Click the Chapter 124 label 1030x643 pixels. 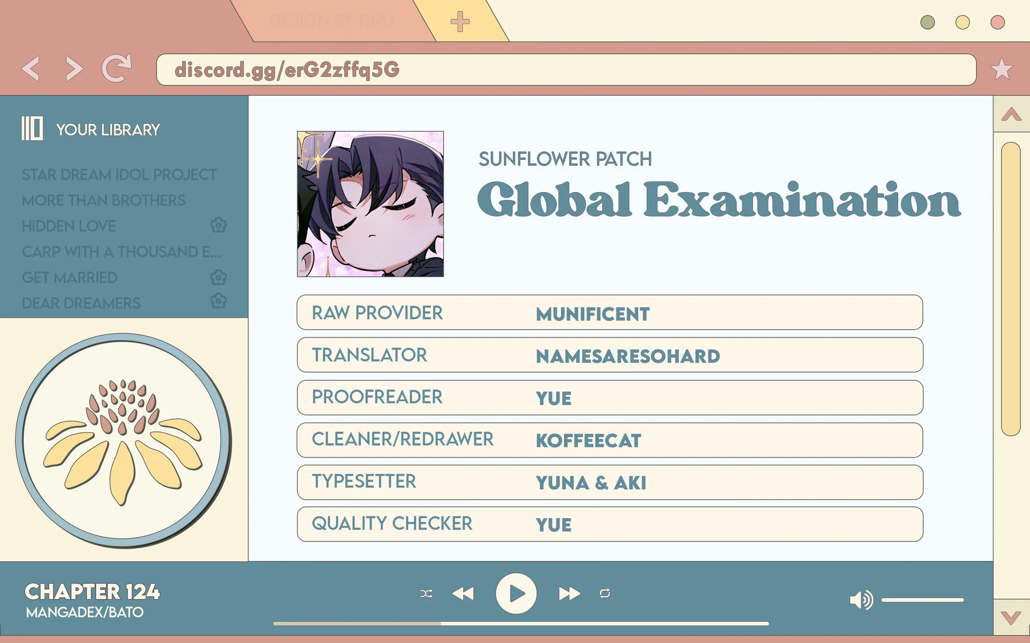92,592
